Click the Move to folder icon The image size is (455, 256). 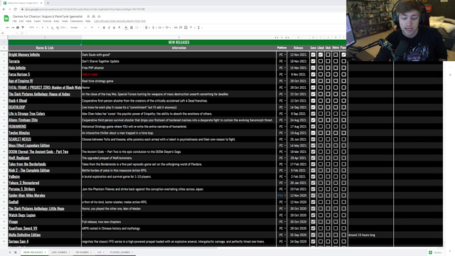93,16
